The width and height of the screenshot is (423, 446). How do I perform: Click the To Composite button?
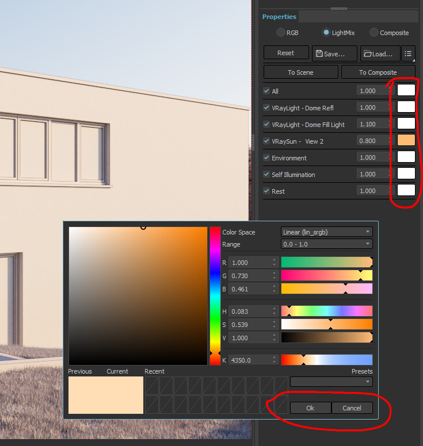click(x=378, y=72)
